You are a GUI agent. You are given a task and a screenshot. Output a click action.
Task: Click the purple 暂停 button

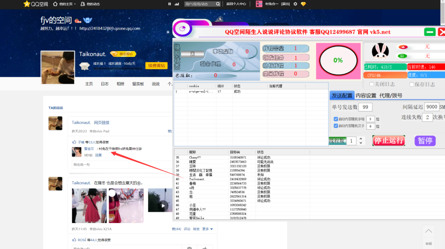point(425,141)
